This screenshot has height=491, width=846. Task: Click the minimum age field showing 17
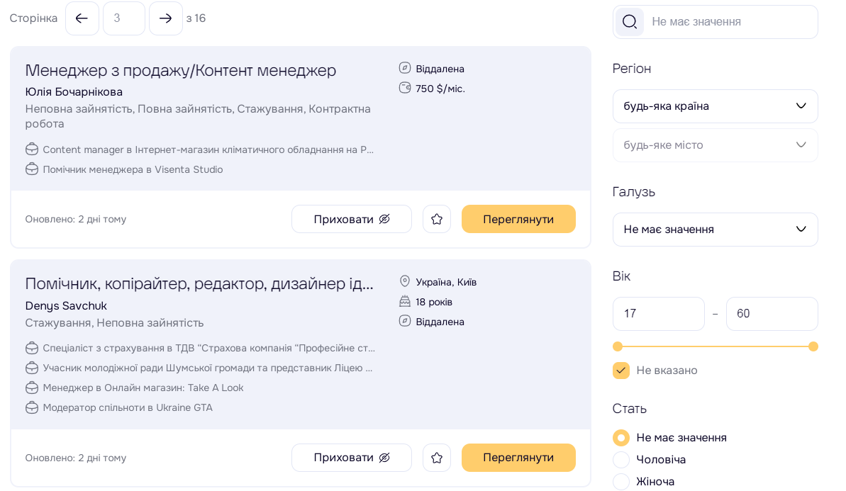click(x=658, y=314)
